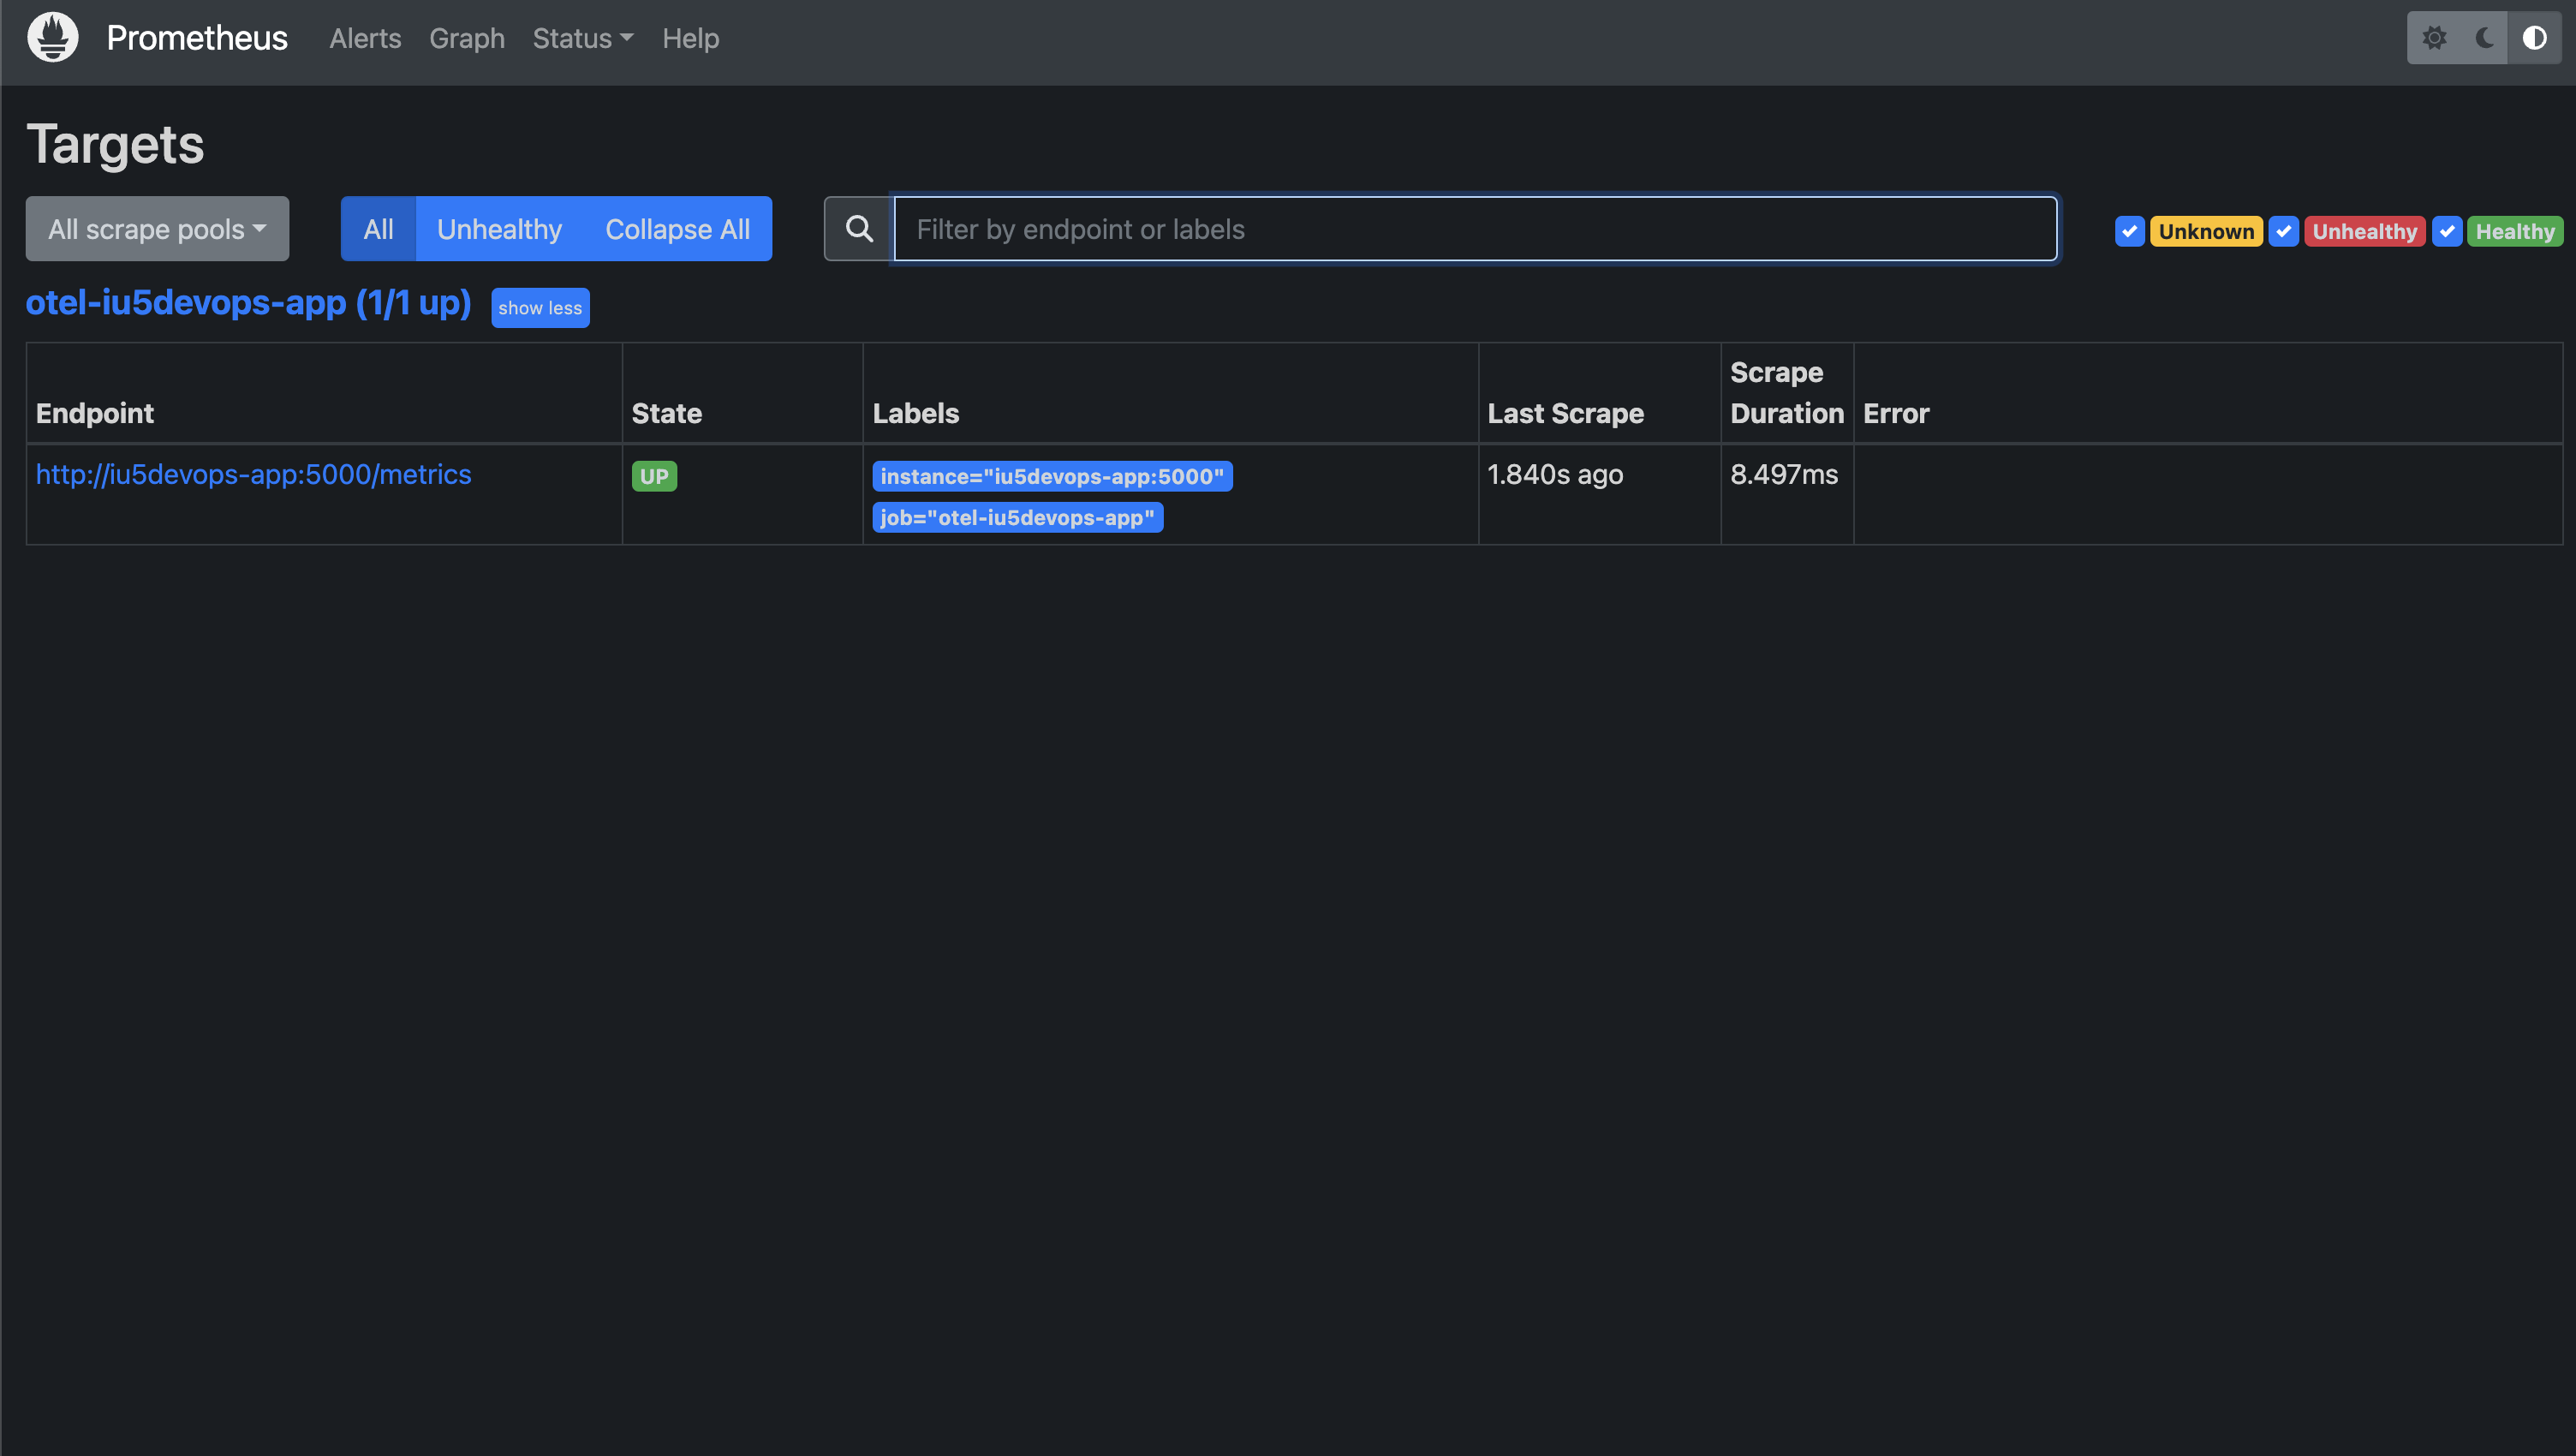The image size is (2576, 1456).
Task: Expand the All scrape pools dropdown
Action: [x=156, y=226]
